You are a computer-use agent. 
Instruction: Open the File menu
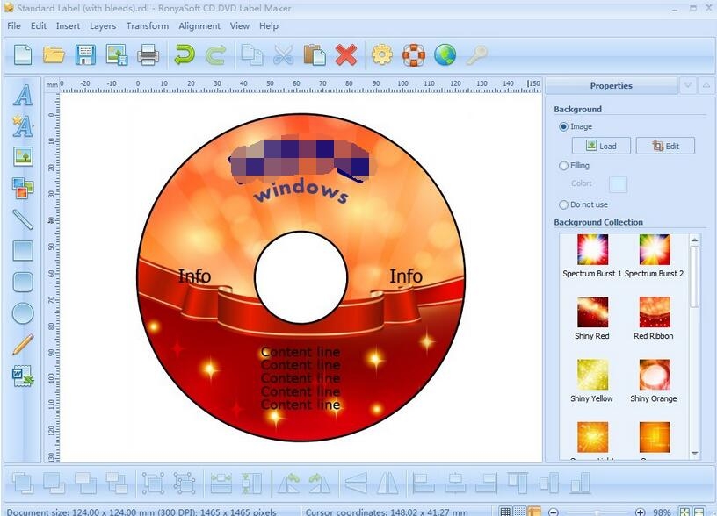[x=14, y=26]
